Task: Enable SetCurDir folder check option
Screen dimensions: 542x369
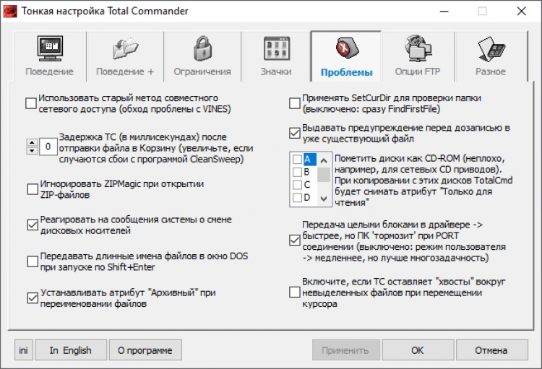Action: [x=295, y=103]
